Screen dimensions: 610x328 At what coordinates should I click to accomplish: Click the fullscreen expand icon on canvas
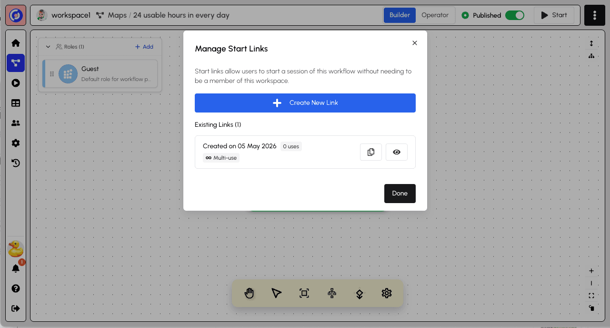click(591, 296)
